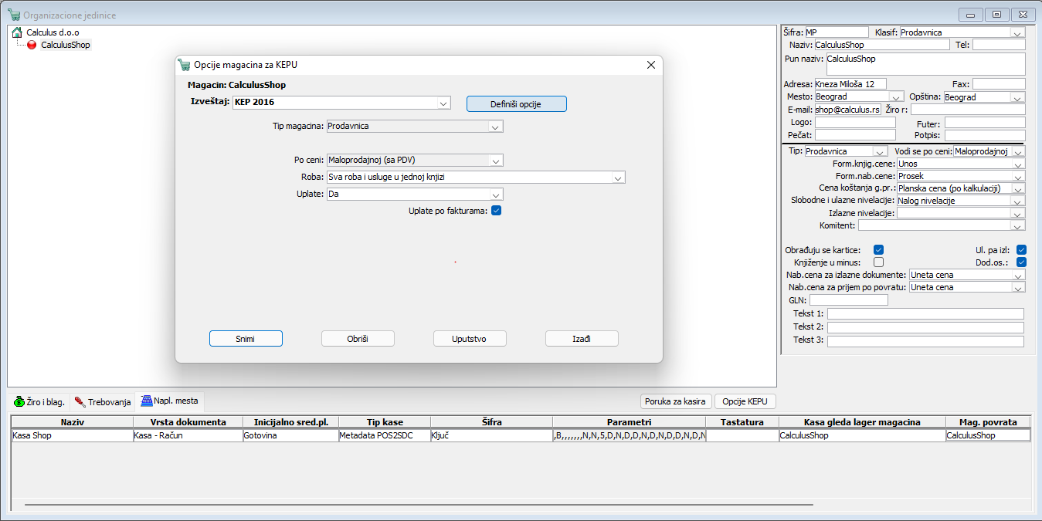Click the Pun naziv text area
Screen dimensions: 1042x521
pos(925,63)
